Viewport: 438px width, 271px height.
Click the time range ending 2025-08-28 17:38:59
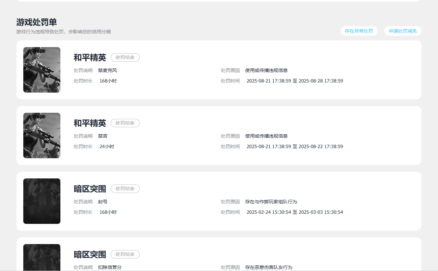(295, 81)
